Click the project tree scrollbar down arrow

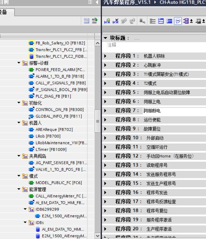(x=98, y=236)
